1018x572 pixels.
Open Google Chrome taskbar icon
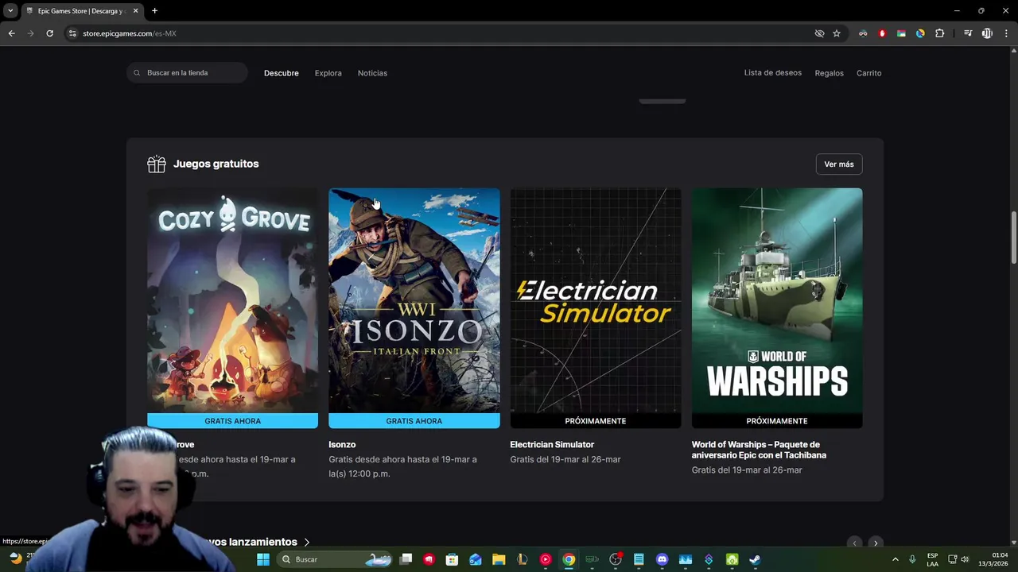569,559
